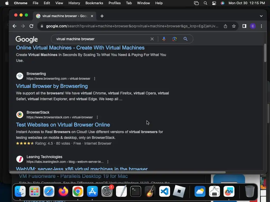Expand the tab search chevron
The image size is (270, 202).
coord(261,16)
